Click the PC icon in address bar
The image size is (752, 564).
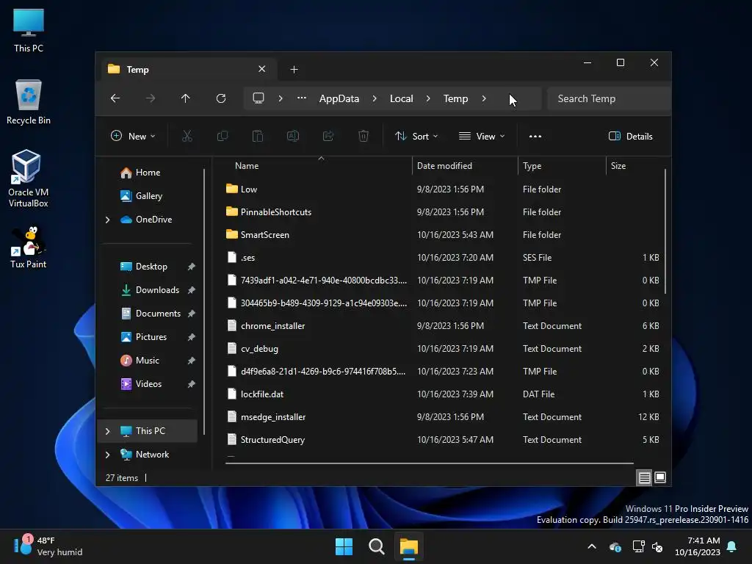click(x=258, y=98)
